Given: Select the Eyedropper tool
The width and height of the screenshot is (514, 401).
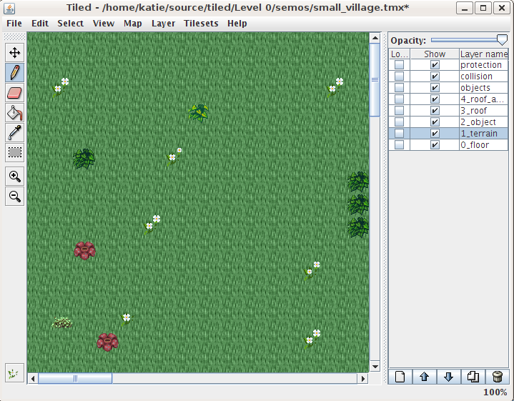Looking at the screenshot, I should 14,132.
